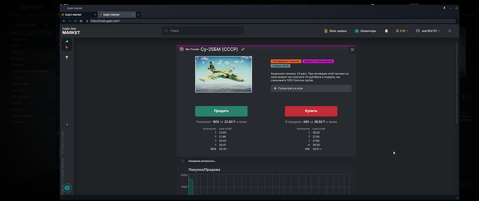Screen dimensions: 479x201
Task: Click the market page vertical scrollbar
Action: [x=456, y=82]
